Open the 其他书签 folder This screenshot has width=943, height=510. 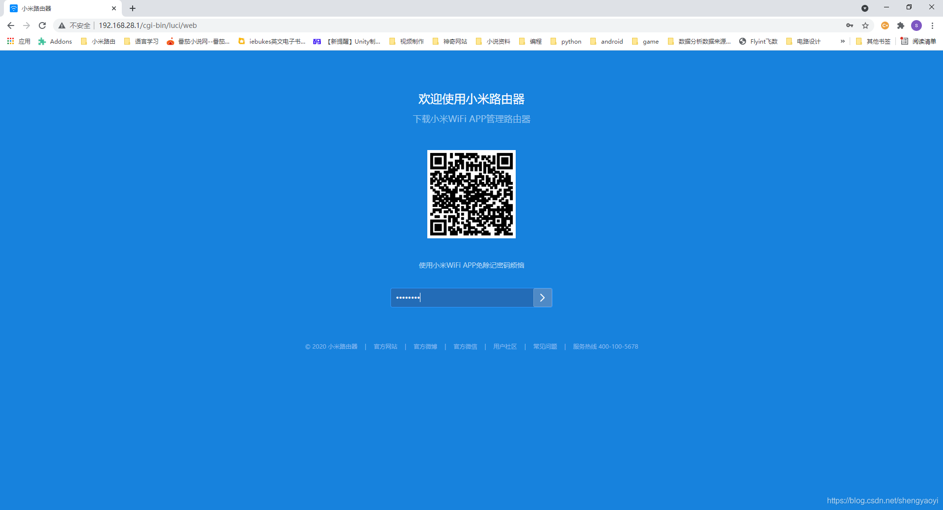tap(873, 41)
